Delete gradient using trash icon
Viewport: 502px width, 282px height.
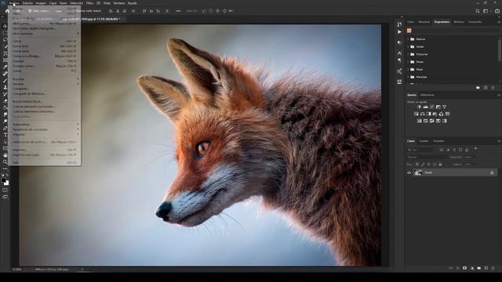(493, 88)
